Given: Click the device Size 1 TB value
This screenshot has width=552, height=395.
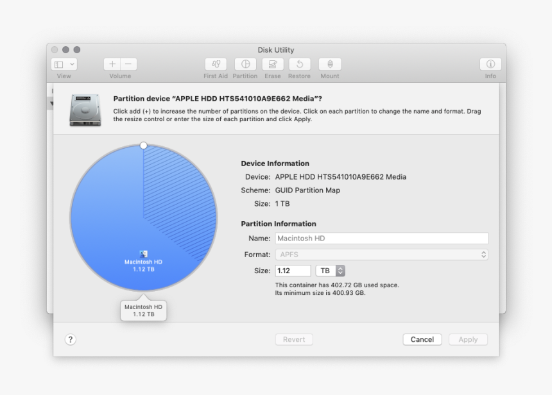Looking at the screenshot, I should [x=282, y=204].
